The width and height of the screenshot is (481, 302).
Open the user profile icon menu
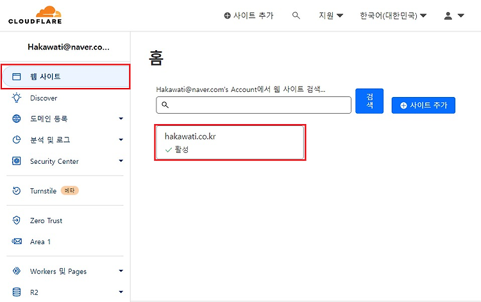tap(448, 15)
